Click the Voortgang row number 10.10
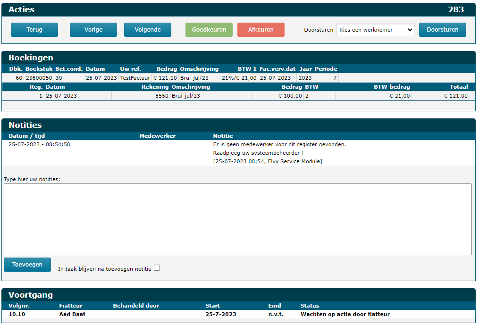The height and width of the screenshot is (325, 479). [x=17, y=314]
